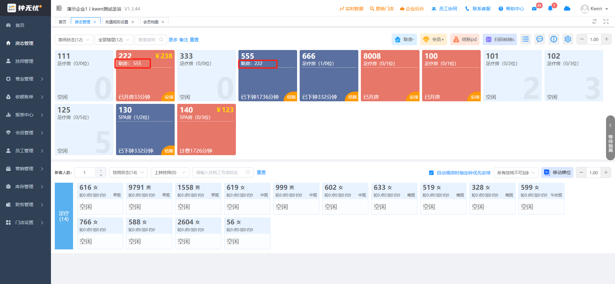Expand 收银账单 sidebar menu
Viewport: 615px width, 284px height.
click(x=25, y=97)
